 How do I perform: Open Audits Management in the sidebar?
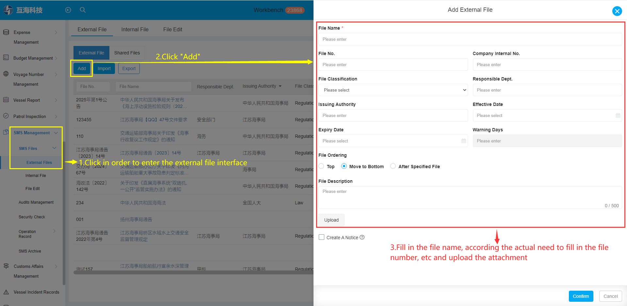tap(36, 202)
